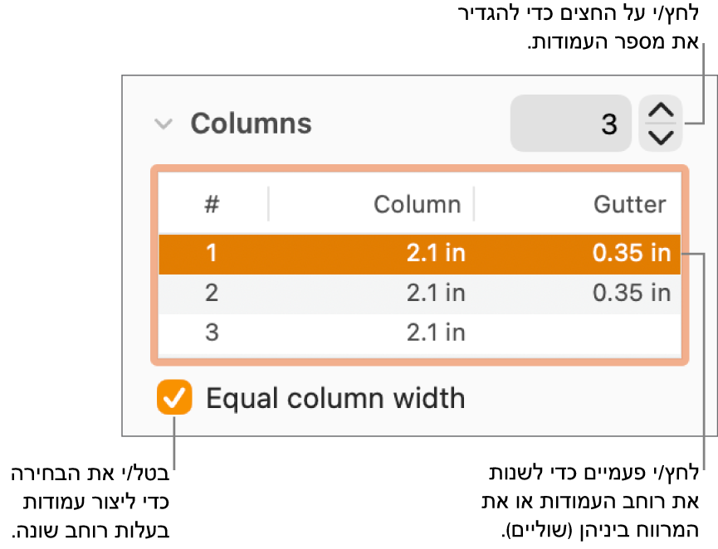Click row 1's 0.35 in gutter value
Image resolution: width=718 pixels, height=549 pixels.
(x=631, y=253)
